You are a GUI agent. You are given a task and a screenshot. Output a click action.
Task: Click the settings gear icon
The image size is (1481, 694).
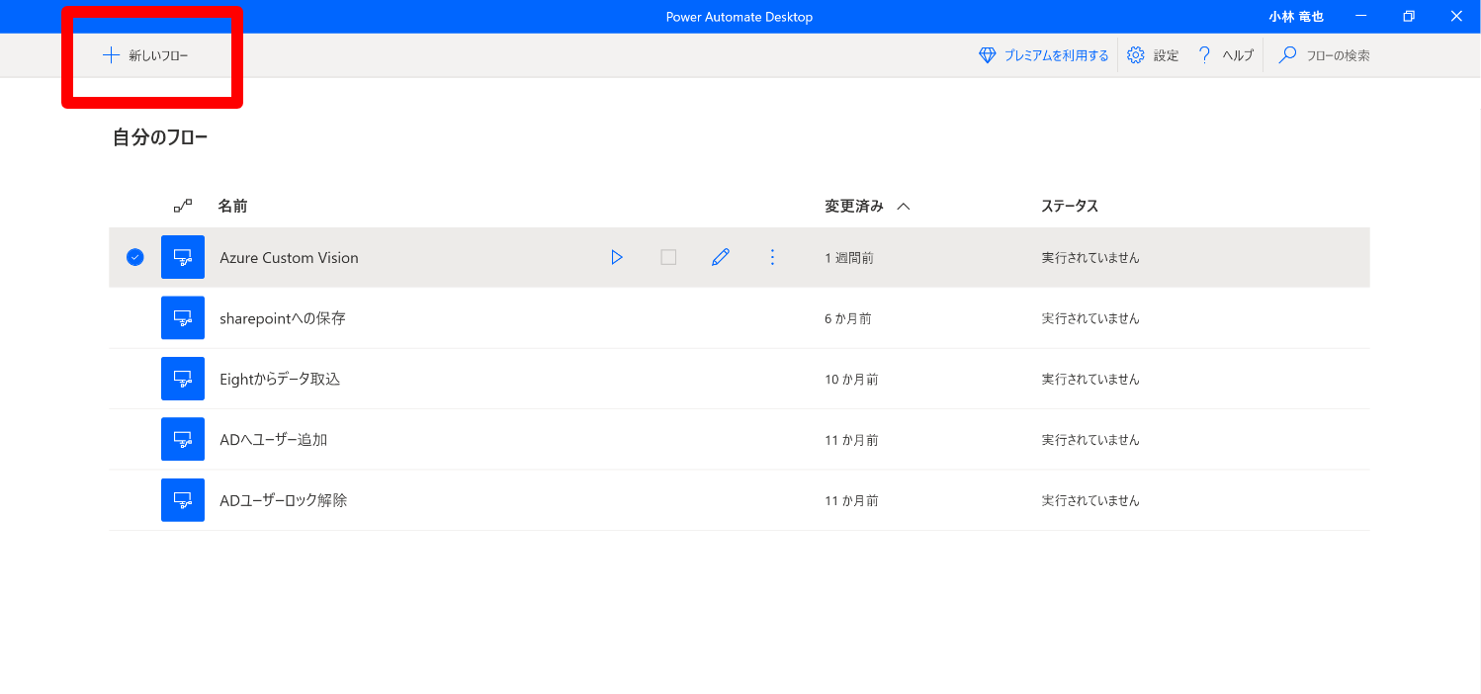coord(1136,55)
